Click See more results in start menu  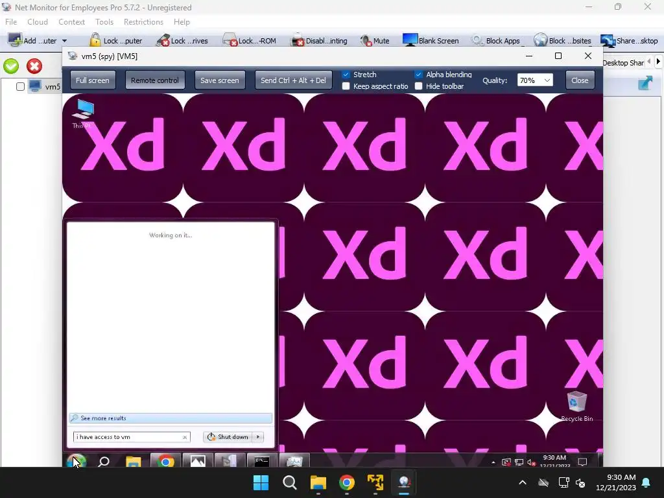(171, 418)
